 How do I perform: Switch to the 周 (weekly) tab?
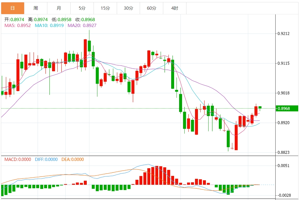pyautogui.click(x=36, y=8)
